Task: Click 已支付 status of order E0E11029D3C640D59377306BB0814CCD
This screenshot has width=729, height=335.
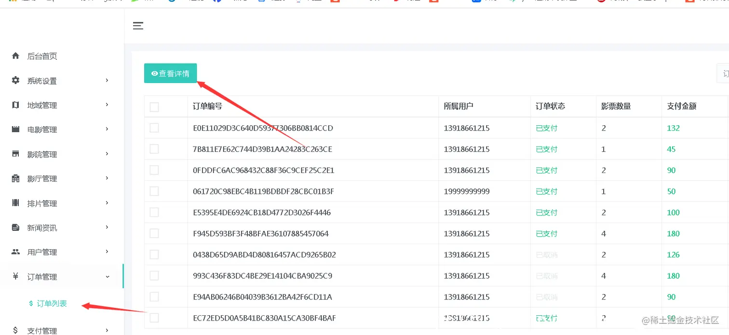Action: [x=546, y=128]
